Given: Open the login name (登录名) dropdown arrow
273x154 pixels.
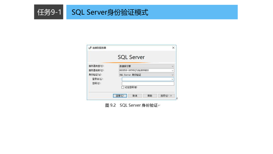Looking at the screenshot, I should click(172, 79).
